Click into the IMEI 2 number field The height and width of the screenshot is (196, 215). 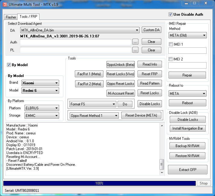tap(187, 65)
